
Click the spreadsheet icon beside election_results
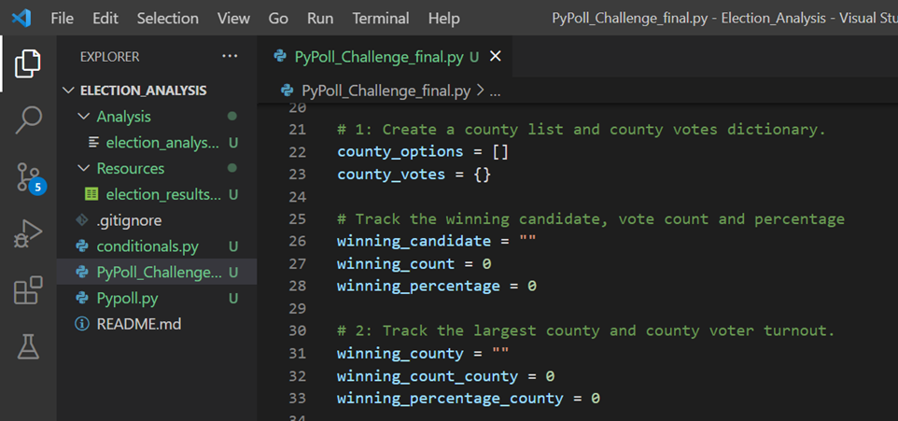[91, 194]
